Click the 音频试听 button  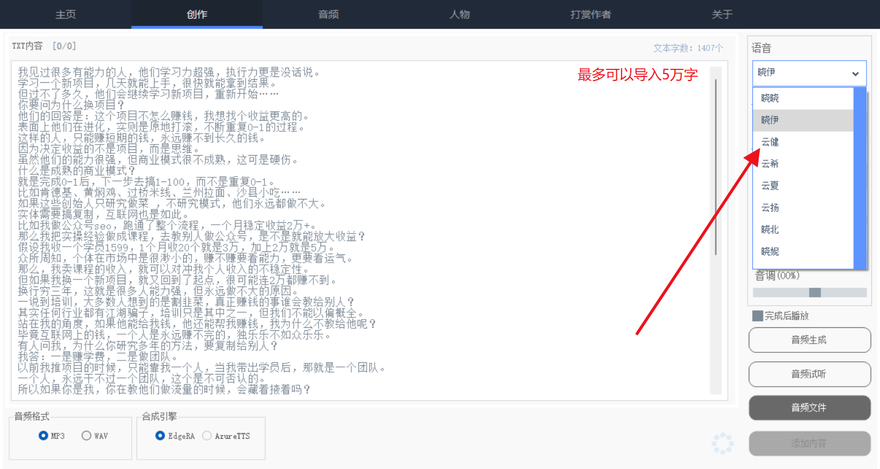pyautogui.click(x=809, y=374)
